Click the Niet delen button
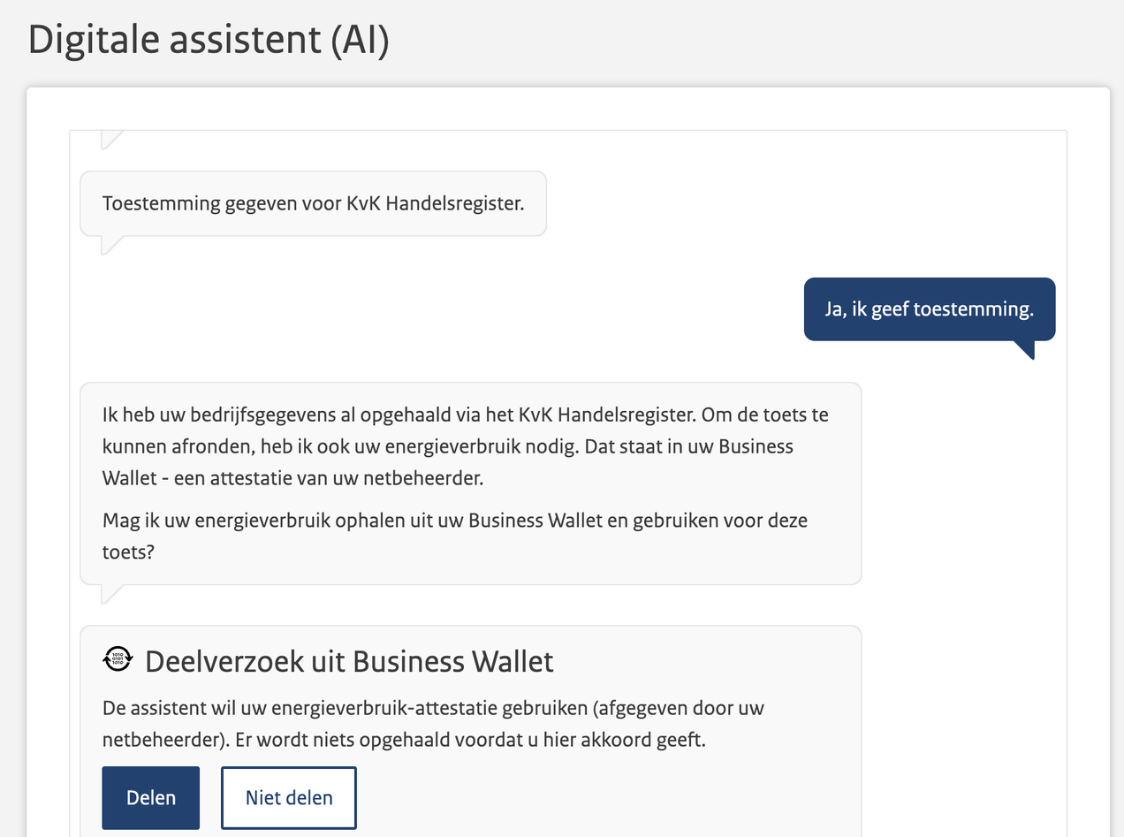The image size is (1124, 837). point(289,797)
